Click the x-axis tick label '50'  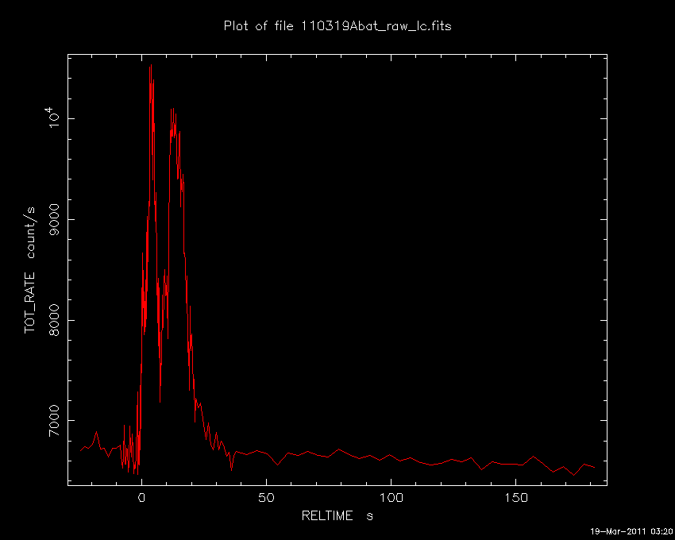[266, 498]
